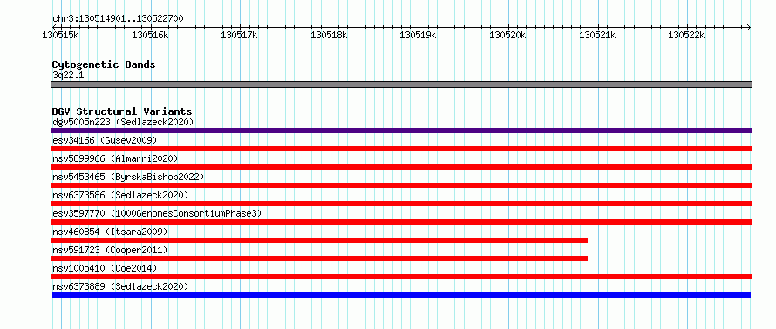This screenshot has width=776, height=329.
Task: Open esv3597770 (1000GenomesConsortiumPhase3) label
Action: point(156,213)
